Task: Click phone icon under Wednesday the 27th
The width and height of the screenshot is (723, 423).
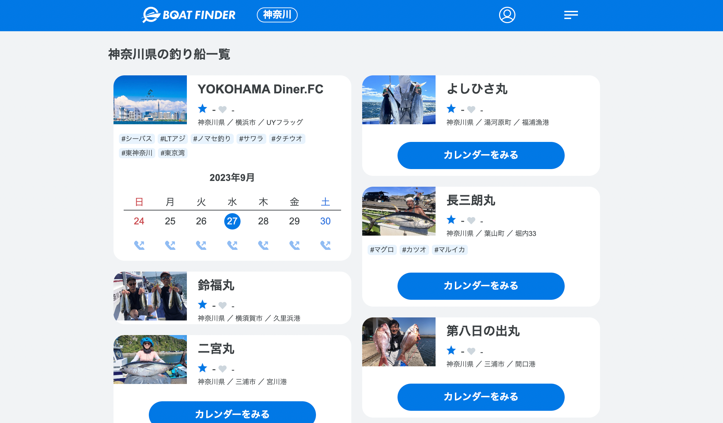Action: tap(232, 245)
